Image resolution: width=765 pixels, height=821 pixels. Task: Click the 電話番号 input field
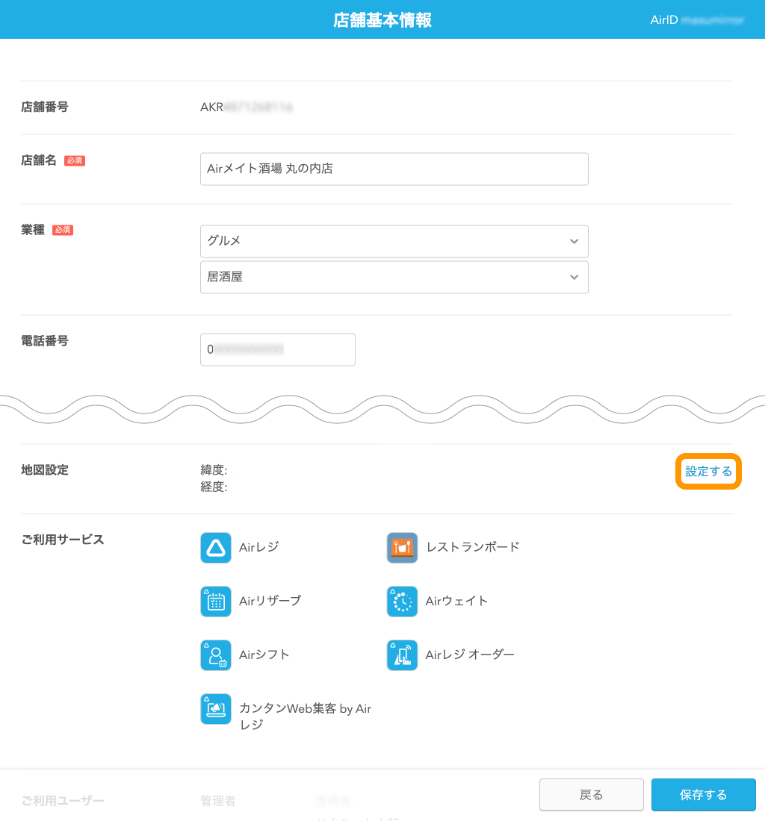coord(277,349)
